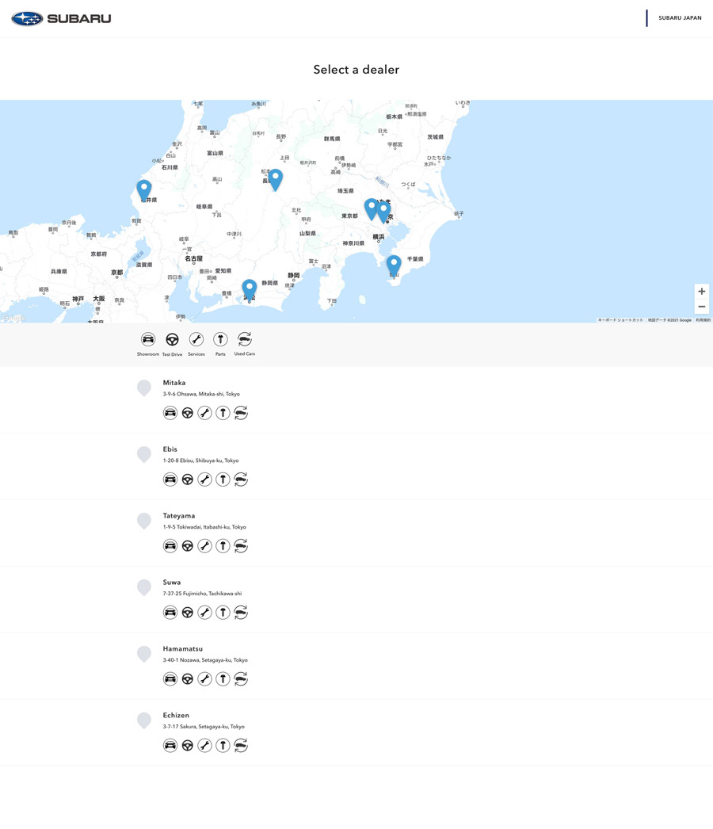Select the map pin near Hamamatsu
The width and height of the screenshot is (713, 829).
coord(250,288)
